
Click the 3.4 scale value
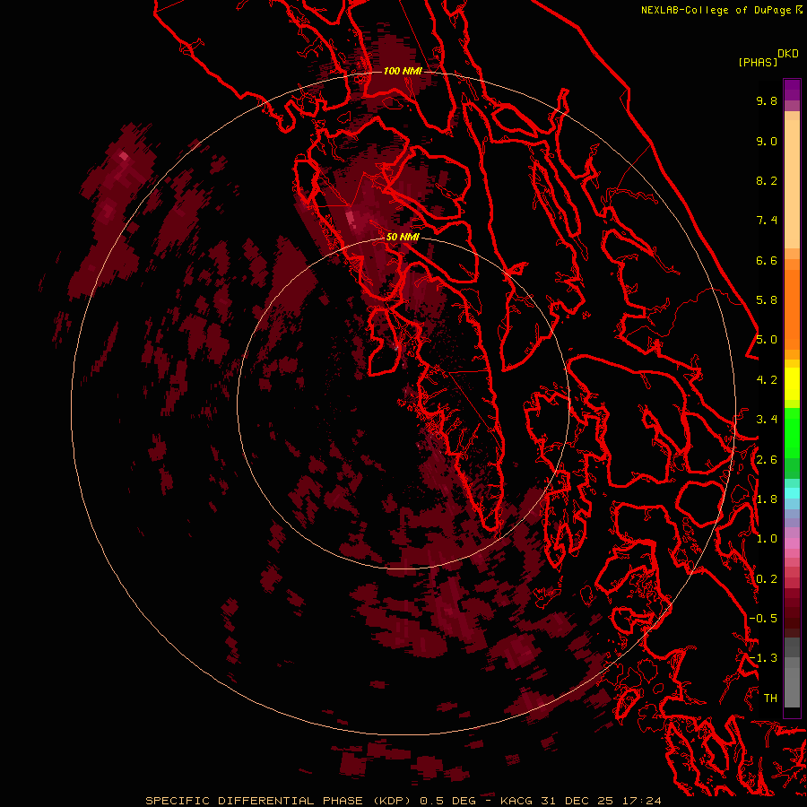(767, 420)
